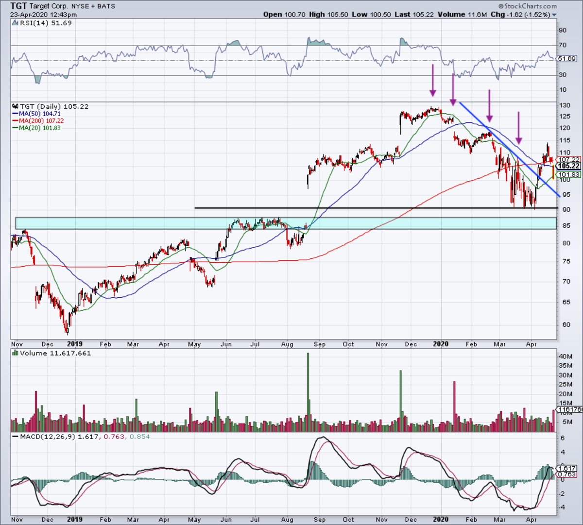Click the 40M volume axis label
Image resolution: width=583 pixels, height=525 pixels.
(x=565, y=356)
